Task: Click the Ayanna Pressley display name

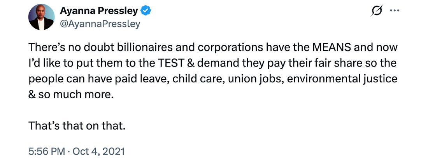Action: [x=99, y=11]
